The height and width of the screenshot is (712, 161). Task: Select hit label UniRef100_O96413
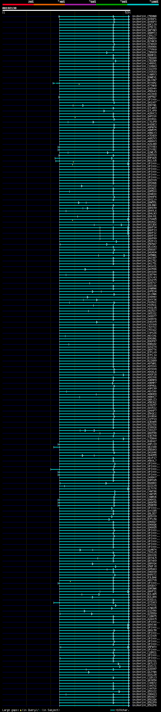pos(144,694)
